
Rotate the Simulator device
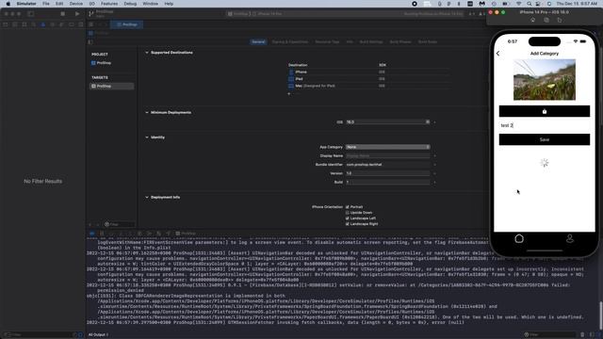tap(560, 20)
